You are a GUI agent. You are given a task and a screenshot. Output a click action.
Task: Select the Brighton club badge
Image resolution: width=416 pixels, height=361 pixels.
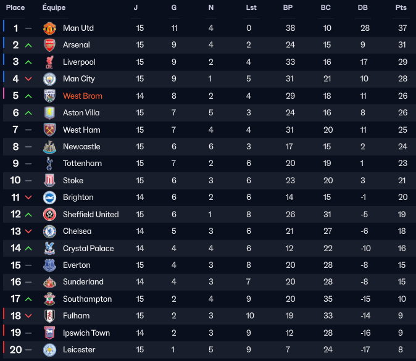(49, 197)
